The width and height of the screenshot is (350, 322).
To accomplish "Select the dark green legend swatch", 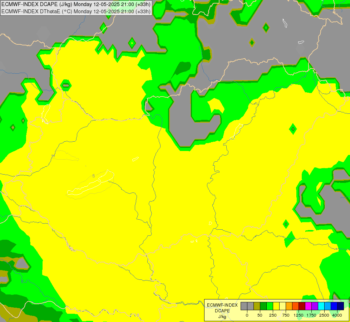I will click(x=263, y=306).
